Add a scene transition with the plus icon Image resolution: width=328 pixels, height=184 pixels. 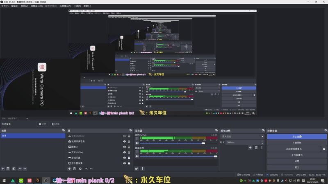(250, 148)
